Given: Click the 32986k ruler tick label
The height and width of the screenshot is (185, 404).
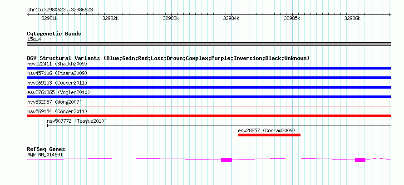Looking at the screenshot, I should pyautogui.click(x=352, y=18).
